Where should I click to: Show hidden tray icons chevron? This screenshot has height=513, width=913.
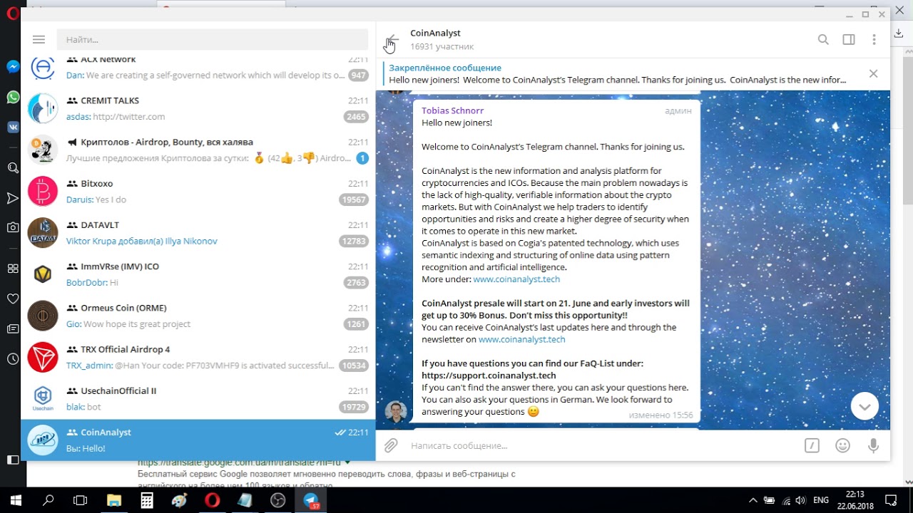pos(753,500)
